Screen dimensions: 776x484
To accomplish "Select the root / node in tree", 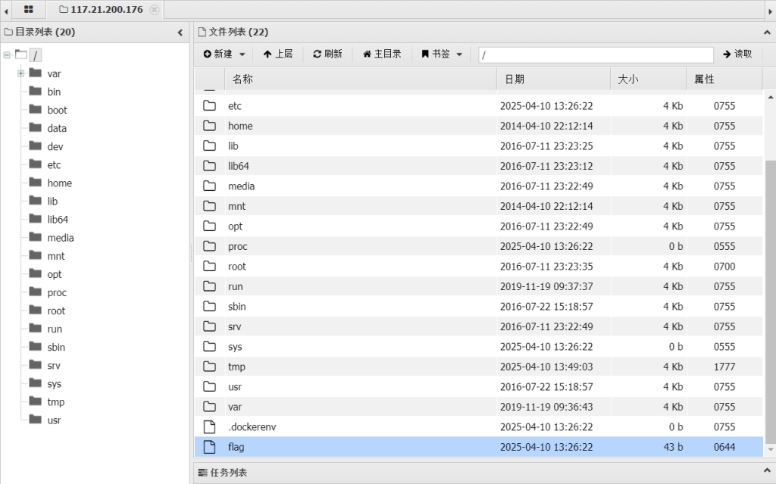I will (x=35, y=55).
